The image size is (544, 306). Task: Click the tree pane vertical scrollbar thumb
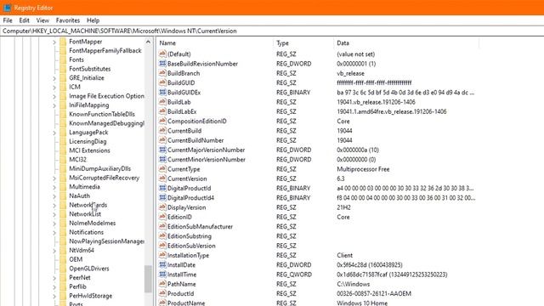(x=148, y=279)
